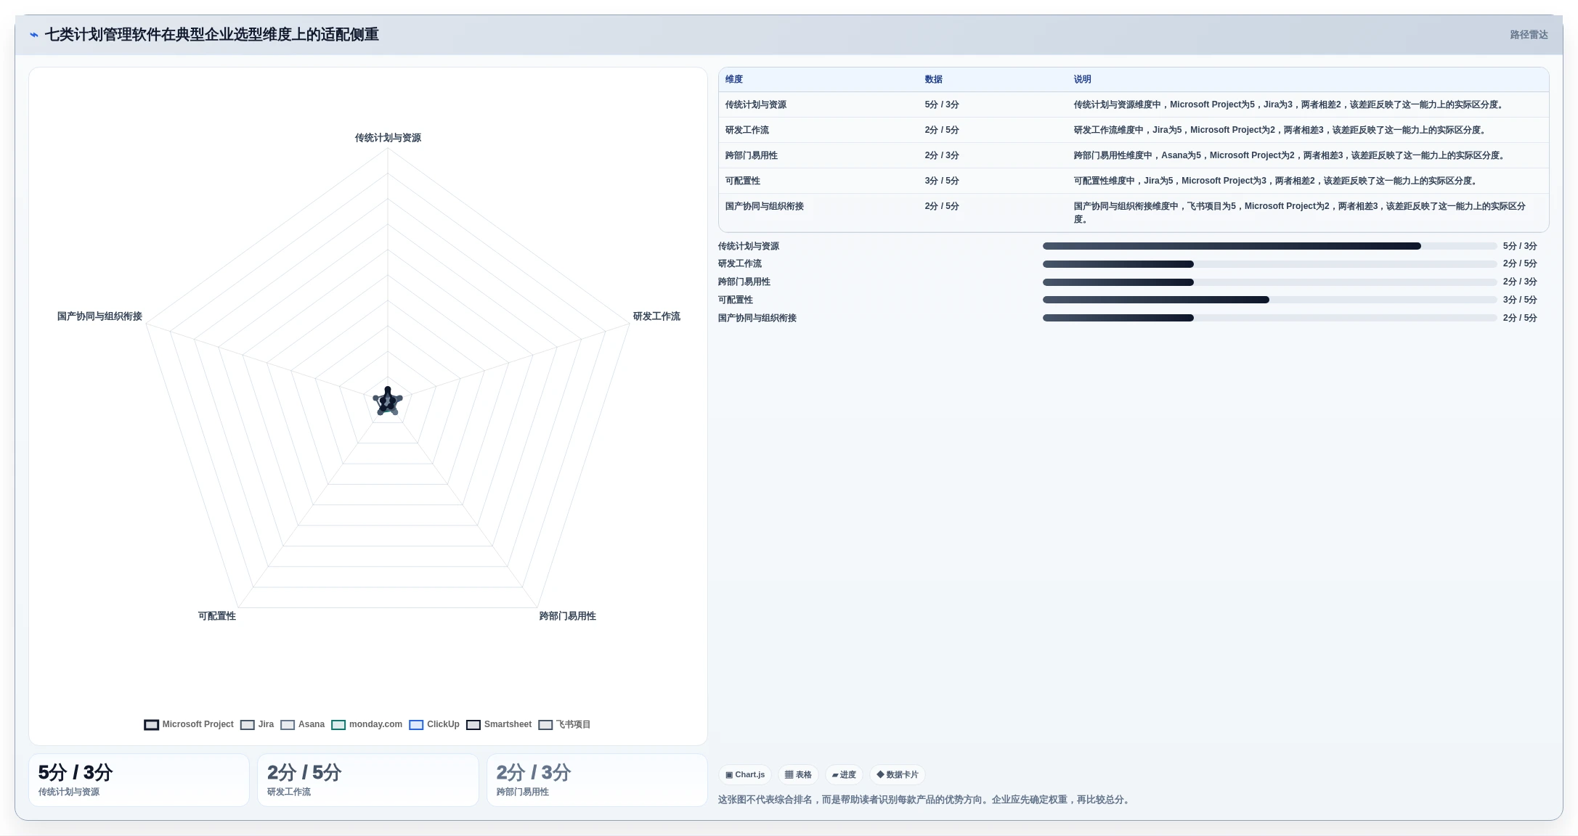Click the 研发工作流 progress bar
This screenshot has width=1578, height=836.
(x=1269, y=264)
